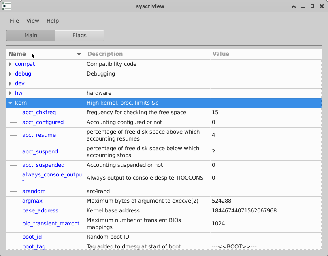Expand the dev tree node

tap(11, 84)
